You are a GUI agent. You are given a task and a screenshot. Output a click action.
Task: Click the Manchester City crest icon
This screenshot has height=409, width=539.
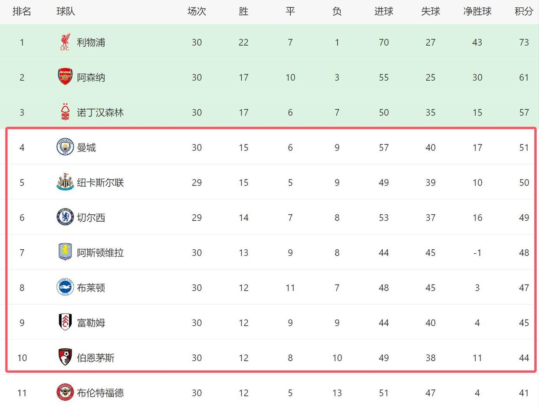pos(65,147)
